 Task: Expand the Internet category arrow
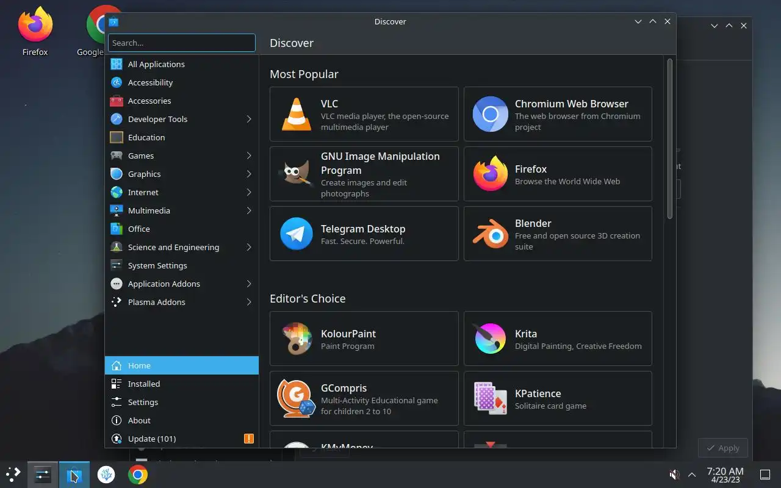tap(249, 192)
